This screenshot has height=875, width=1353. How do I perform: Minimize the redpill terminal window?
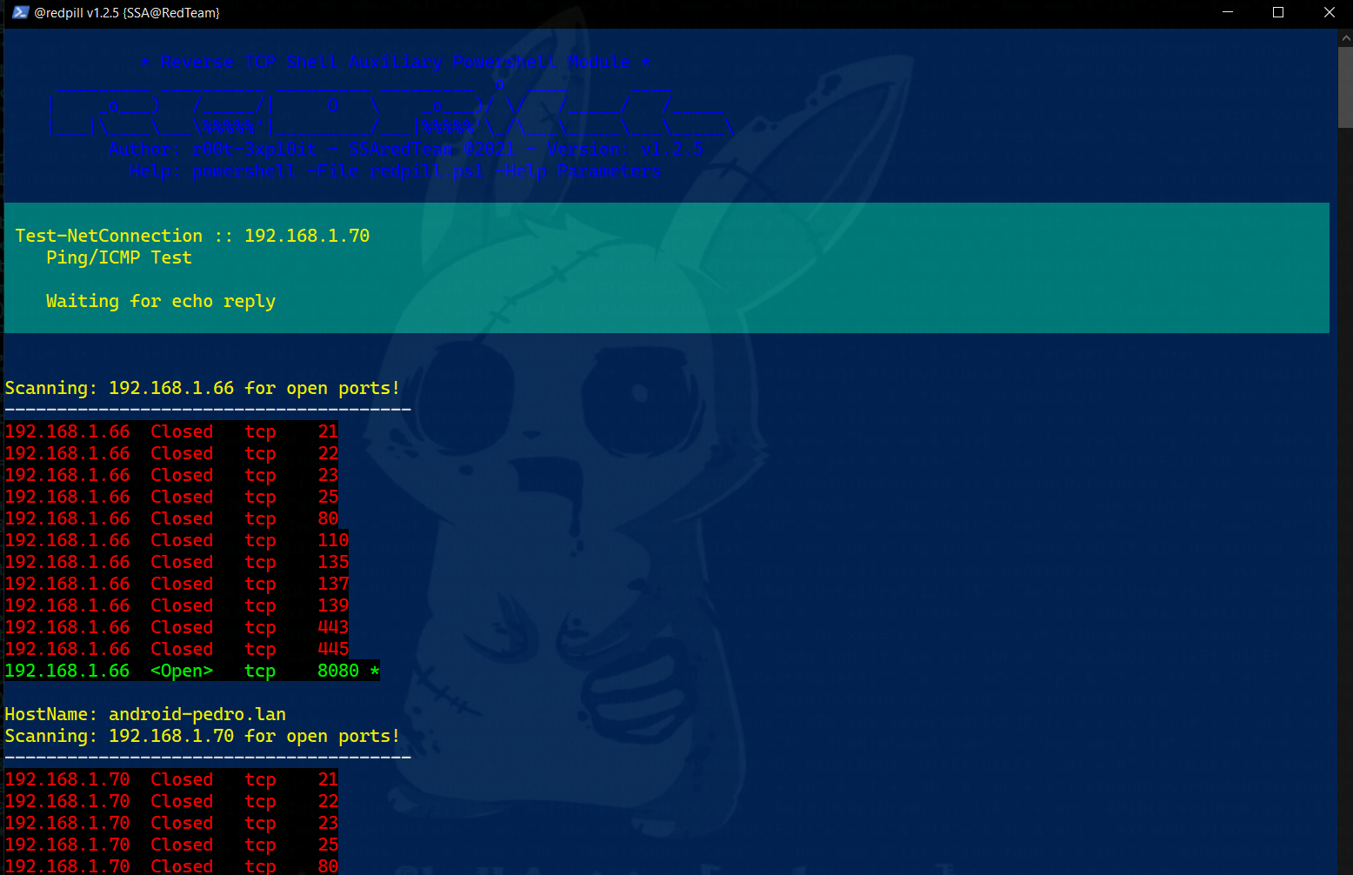tap(1228, 12)
